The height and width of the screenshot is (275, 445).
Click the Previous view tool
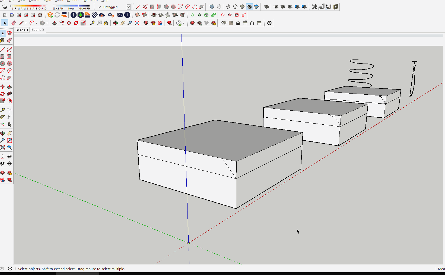(9, 147)
